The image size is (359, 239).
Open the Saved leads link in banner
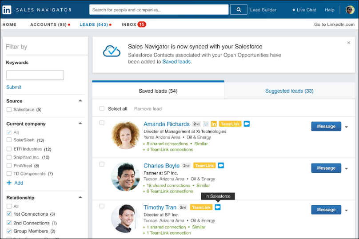point(176,62)
